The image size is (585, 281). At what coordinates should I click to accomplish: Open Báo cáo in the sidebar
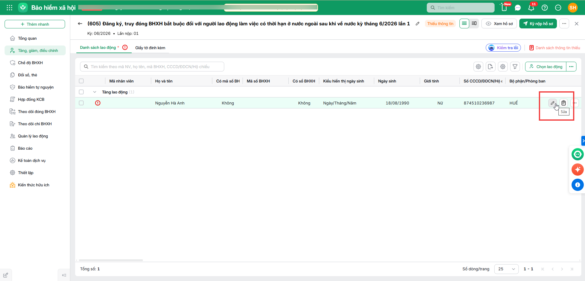tap(35, 148)
